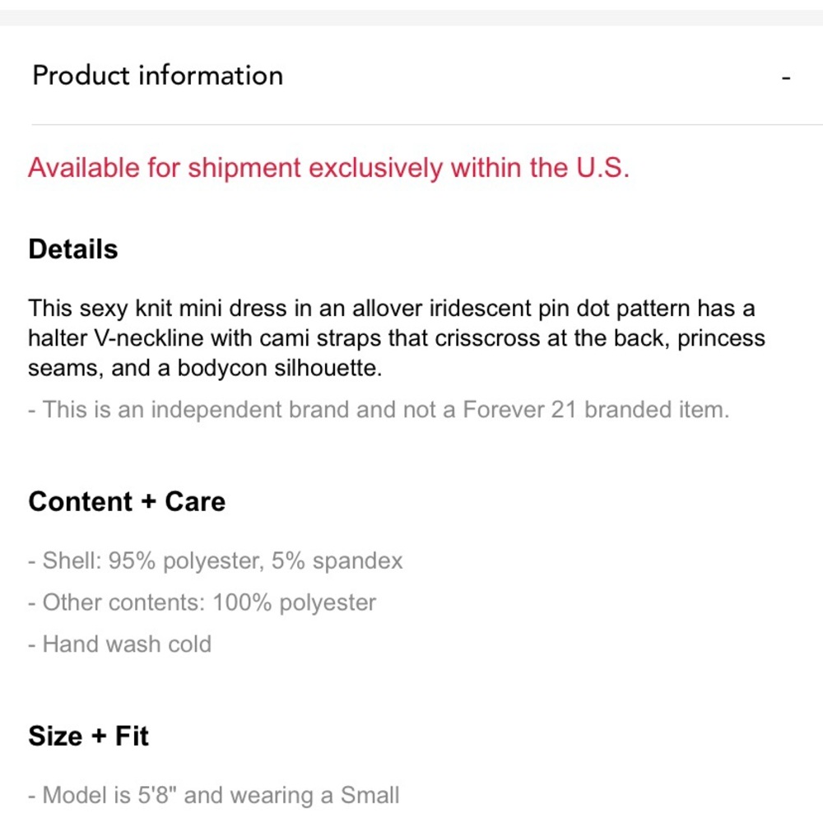The image size is (823, 823).
Task: Select the Content + Care heading
Action: (127, 501)
